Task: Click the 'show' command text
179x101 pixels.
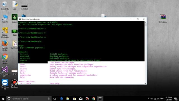Action: click(x=22, y=65)
